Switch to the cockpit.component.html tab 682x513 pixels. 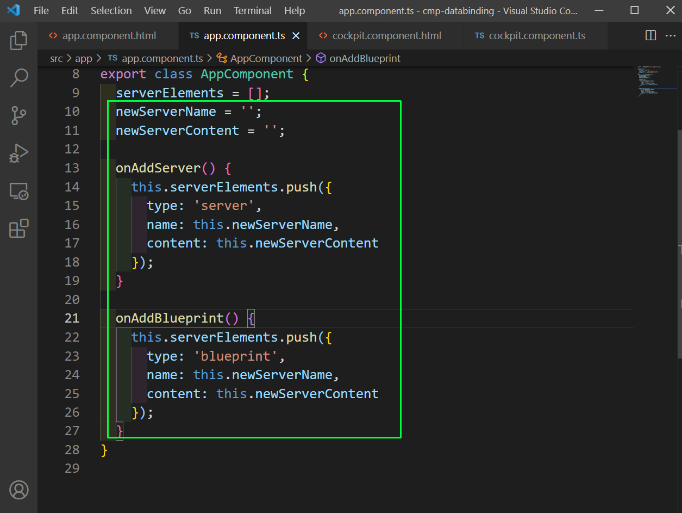386,36
